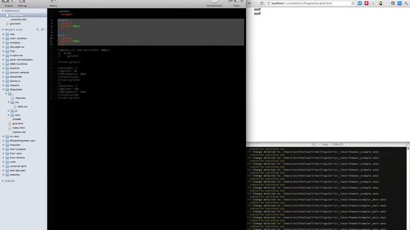This screenshot has width=410, height=230.
Task: Select the websites folder
Action: pos(15,174)
